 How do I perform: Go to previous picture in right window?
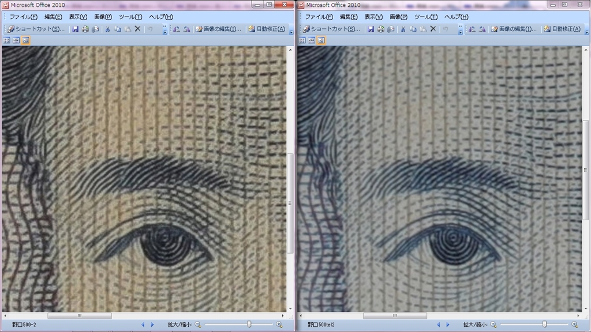coord(439,325)
